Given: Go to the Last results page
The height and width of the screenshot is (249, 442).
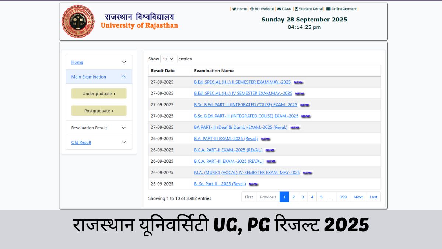Looking at the screenshot, I should [373, 197].
